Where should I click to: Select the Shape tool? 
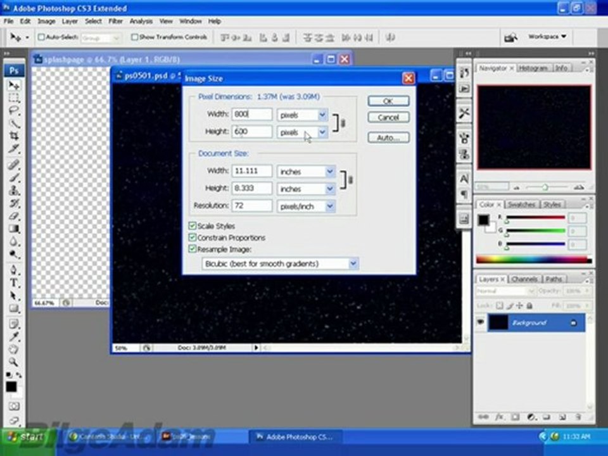(x=13, y=308)
